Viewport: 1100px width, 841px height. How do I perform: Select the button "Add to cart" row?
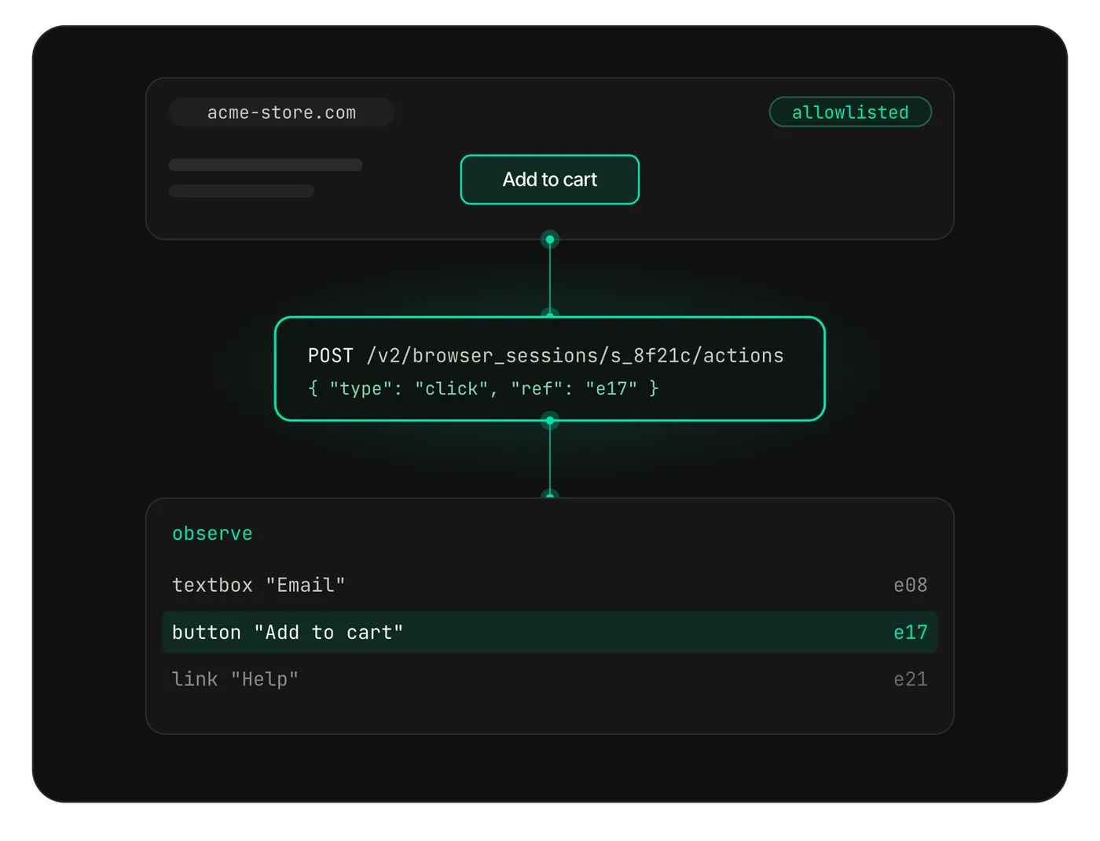[x=550, y=633]
